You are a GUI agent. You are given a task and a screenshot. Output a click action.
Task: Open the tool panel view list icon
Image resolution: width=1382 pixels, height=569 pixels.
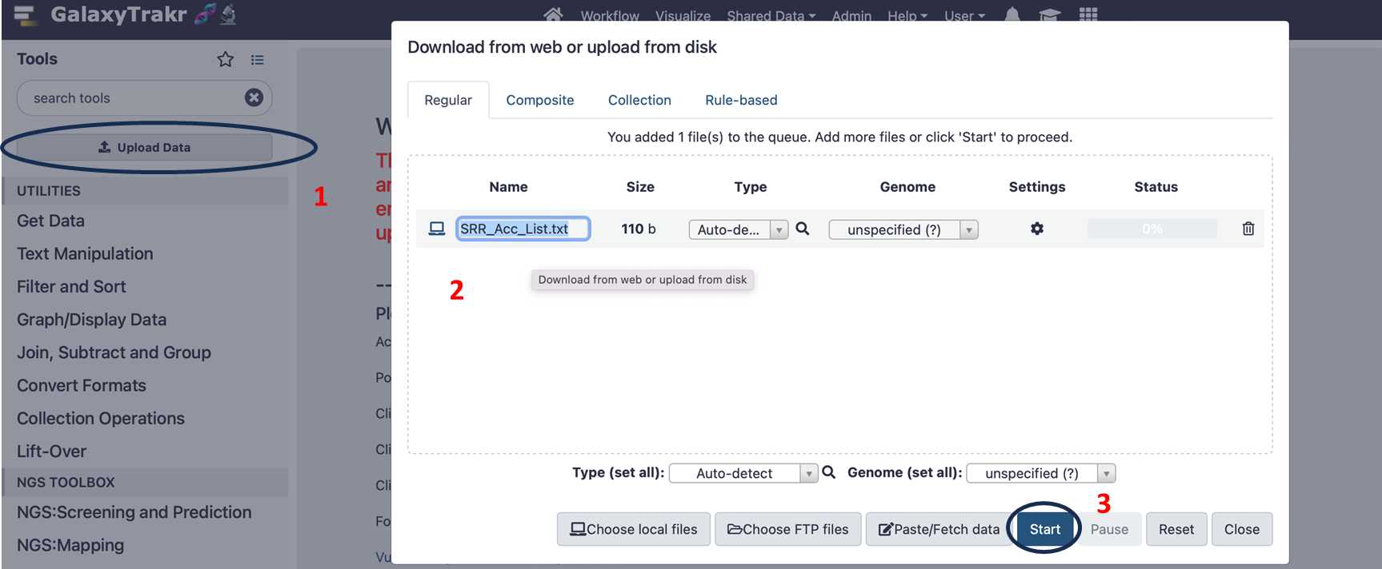257,60
